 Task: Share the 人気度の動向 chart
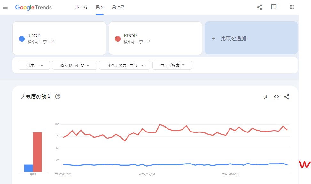point(287,97)
